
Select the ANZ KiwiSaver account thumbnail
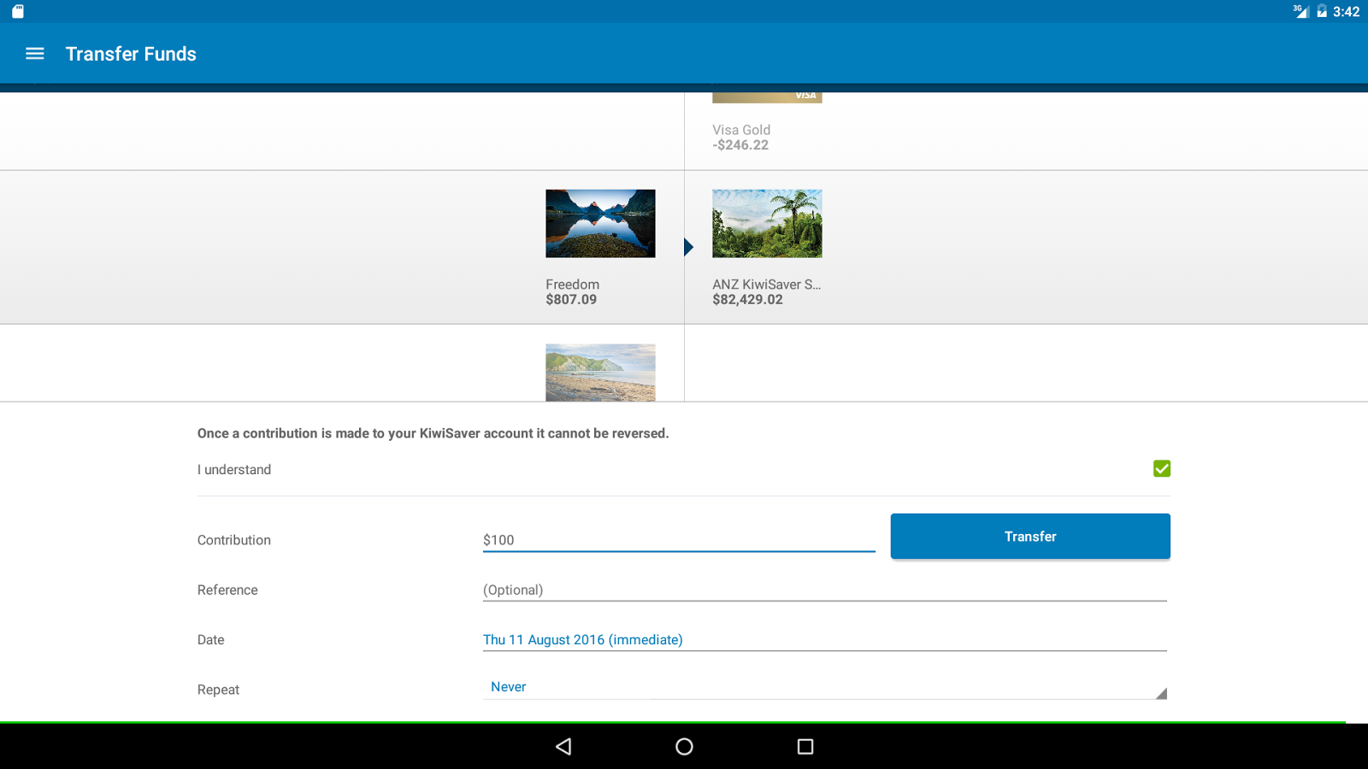pyautogui.click(x=767, y=224)
